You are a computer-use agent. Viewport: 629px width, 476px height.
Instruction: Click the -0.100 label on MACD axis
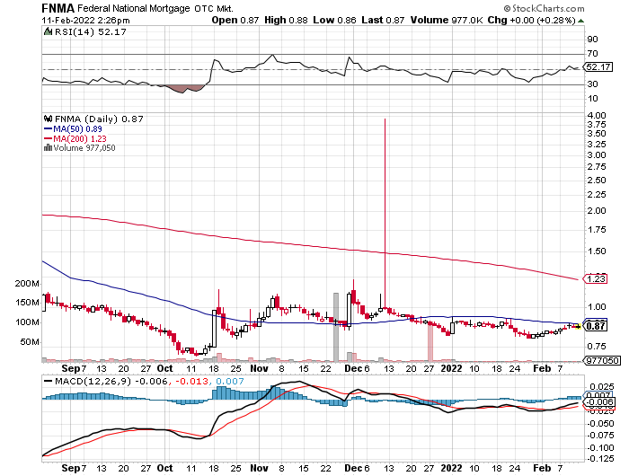click(601, 448)
